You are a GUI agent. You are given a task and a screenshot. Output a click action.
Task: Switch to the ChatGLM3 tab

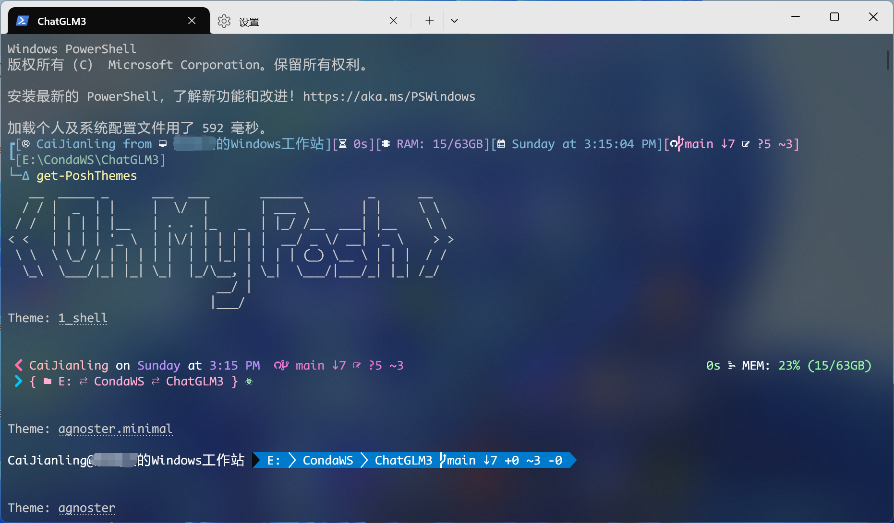(96, 21)
